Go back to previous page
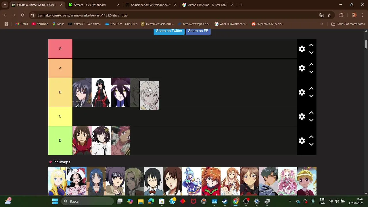 click(x=5, y=15)
